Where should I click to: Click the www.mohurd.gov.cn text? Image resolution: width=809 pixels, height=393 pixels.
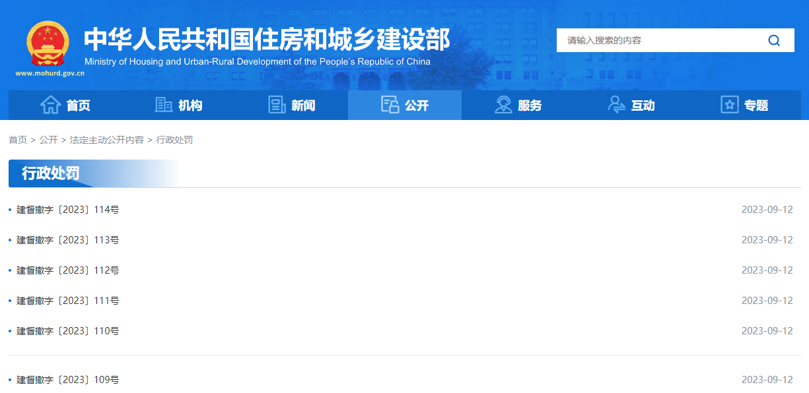(50, 73)
